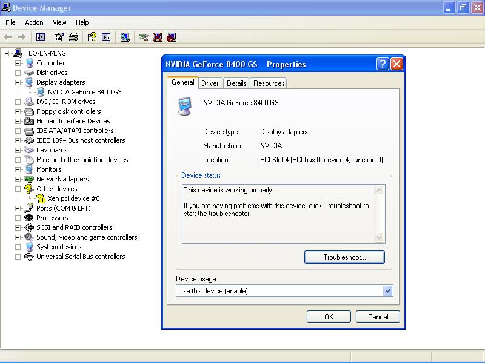Switch to the Driver tab
The width and height of the screenshot is (485, 363).
tap(210, 83)
